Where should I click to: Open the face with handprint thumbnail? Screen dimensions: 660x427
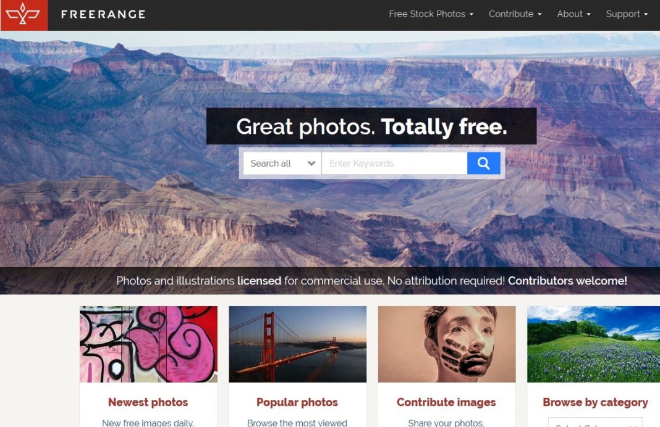pyautogui.click(x=447, y=344)
